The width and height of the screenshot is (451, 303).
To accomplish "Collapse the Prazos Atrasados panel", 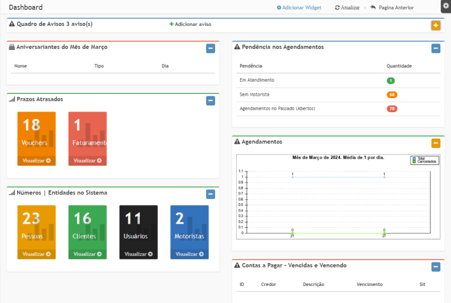I will [x=210, y=100].
